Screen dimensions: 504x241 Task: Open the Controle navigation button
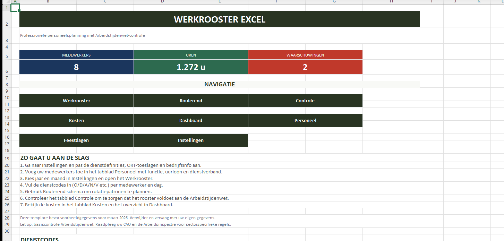click(x=305, y=101)
